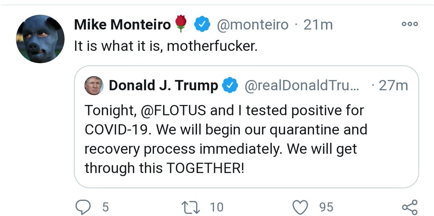Screen dimensions: 434x216
Task: Click the 95 likes count
Action: click(x=326, y=207)
